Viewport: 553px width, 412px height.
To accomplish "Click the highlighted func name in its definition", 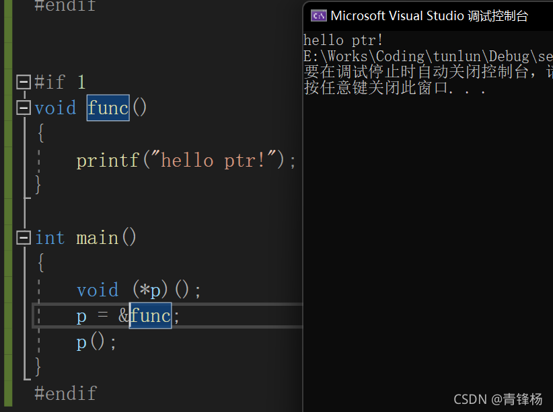I will point(108,108).
